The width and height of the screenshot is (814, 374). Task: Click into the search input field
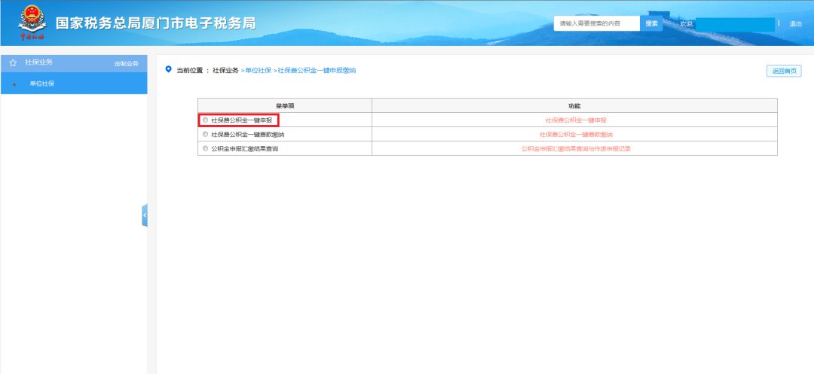597,24
